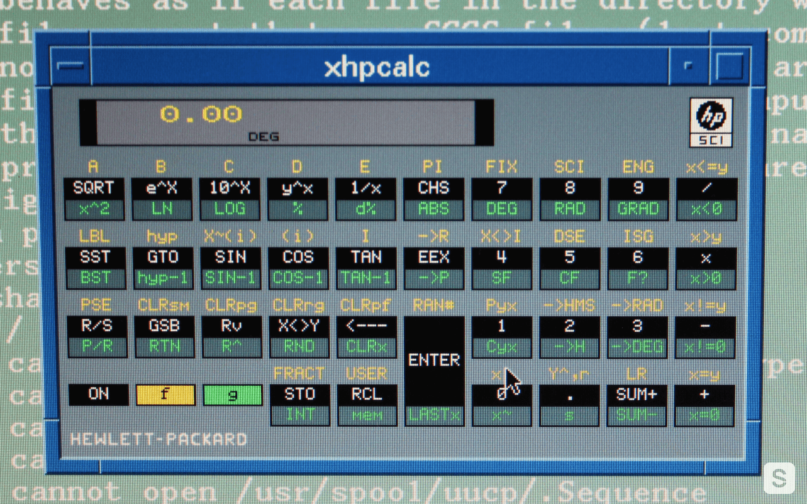Click the EEX exponent key

point(433,268)
